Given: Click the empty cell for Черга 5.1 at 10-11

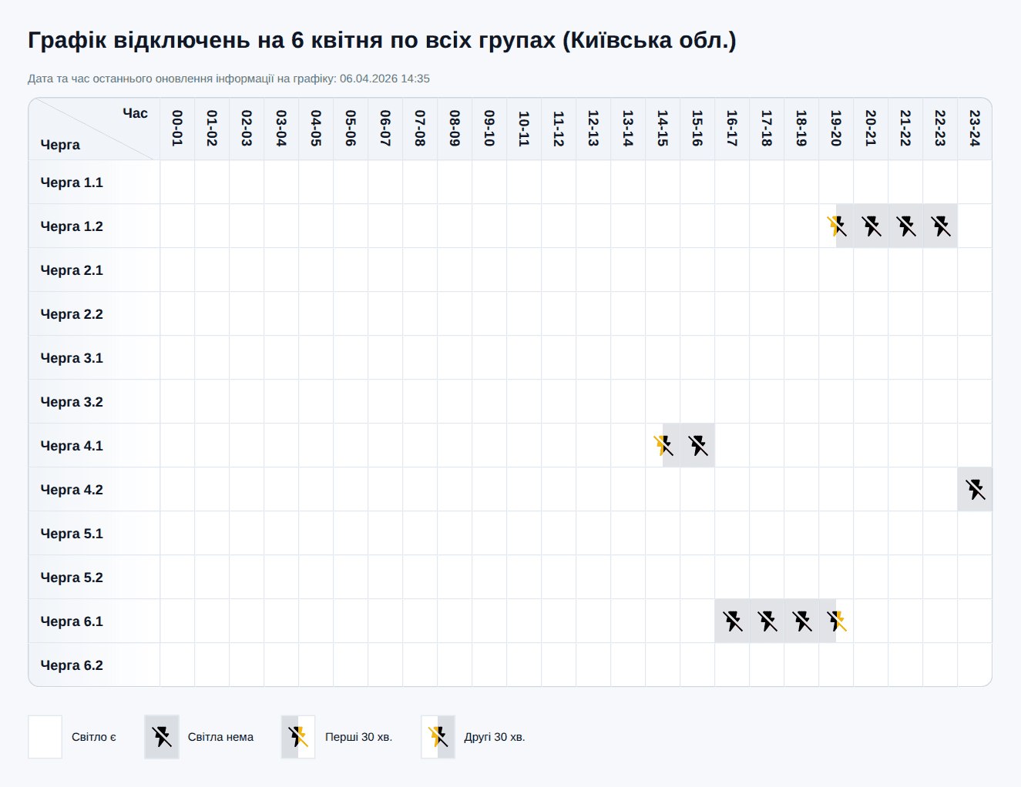Looking at the screenshot, I should tap(523, 533).
